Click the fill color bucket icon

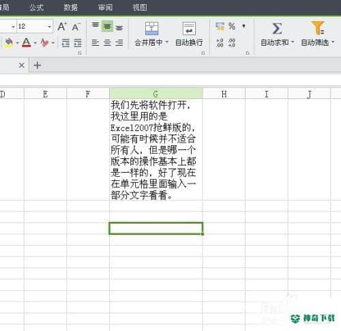coord(9,42)
